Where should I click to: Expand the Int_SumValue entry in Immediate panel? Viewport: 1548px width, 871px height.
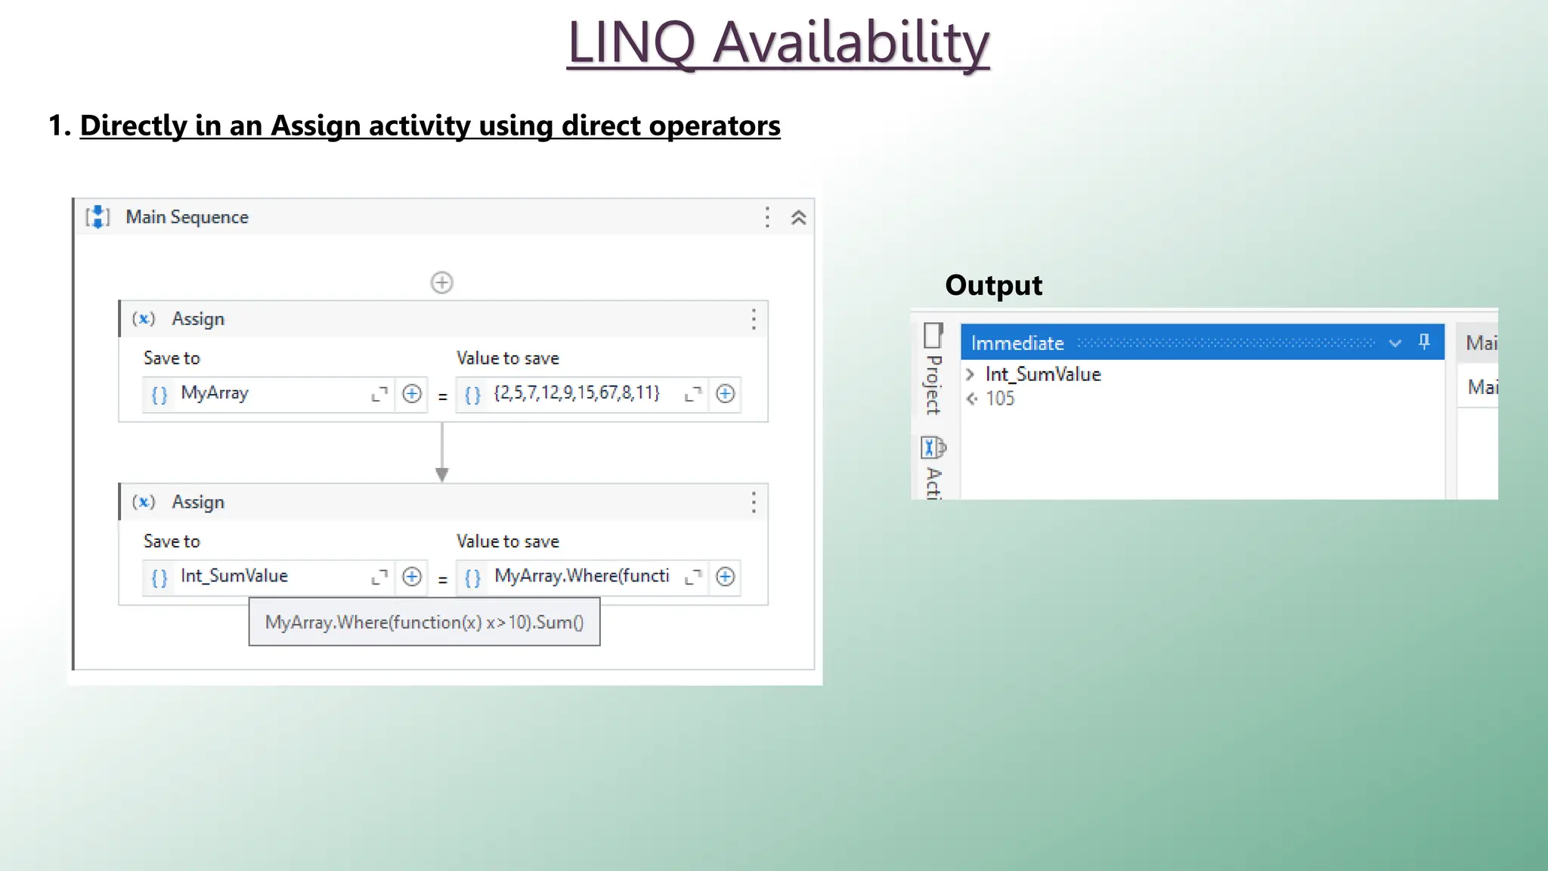970,374
